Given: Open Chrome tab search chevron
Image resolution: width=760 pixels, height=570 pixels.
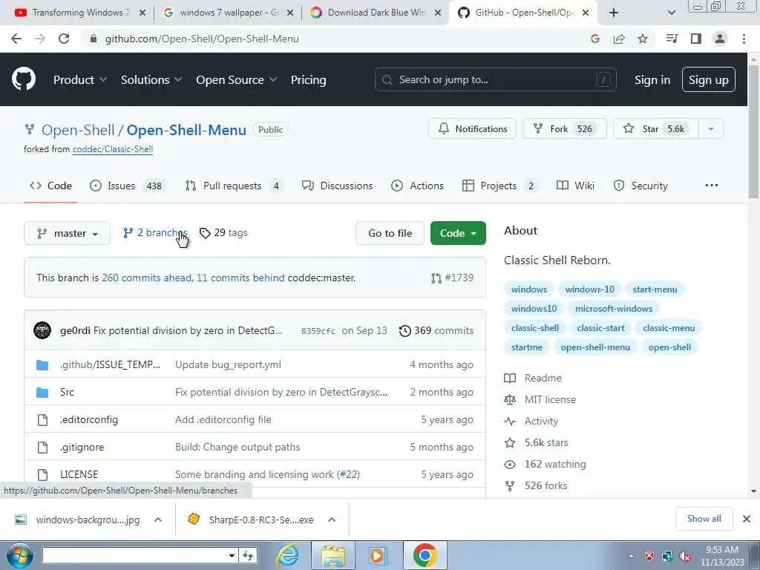Looking at the screenshot, I should point(671,13).
